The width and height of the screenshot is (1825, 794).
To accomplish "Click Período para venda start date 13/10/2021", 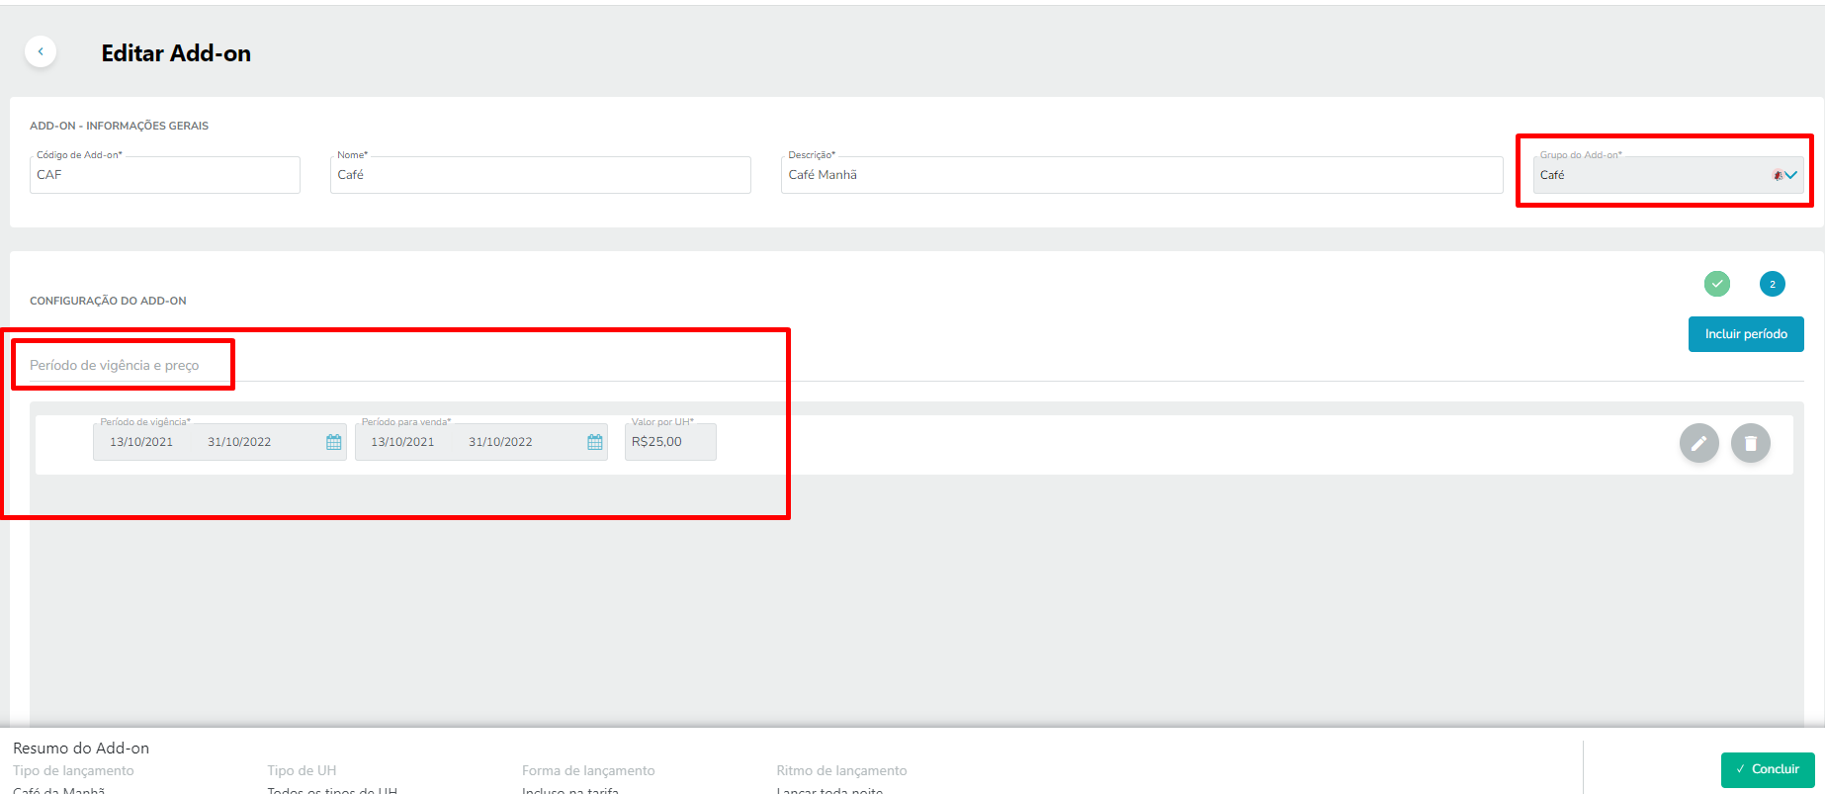I will point(402,442).
